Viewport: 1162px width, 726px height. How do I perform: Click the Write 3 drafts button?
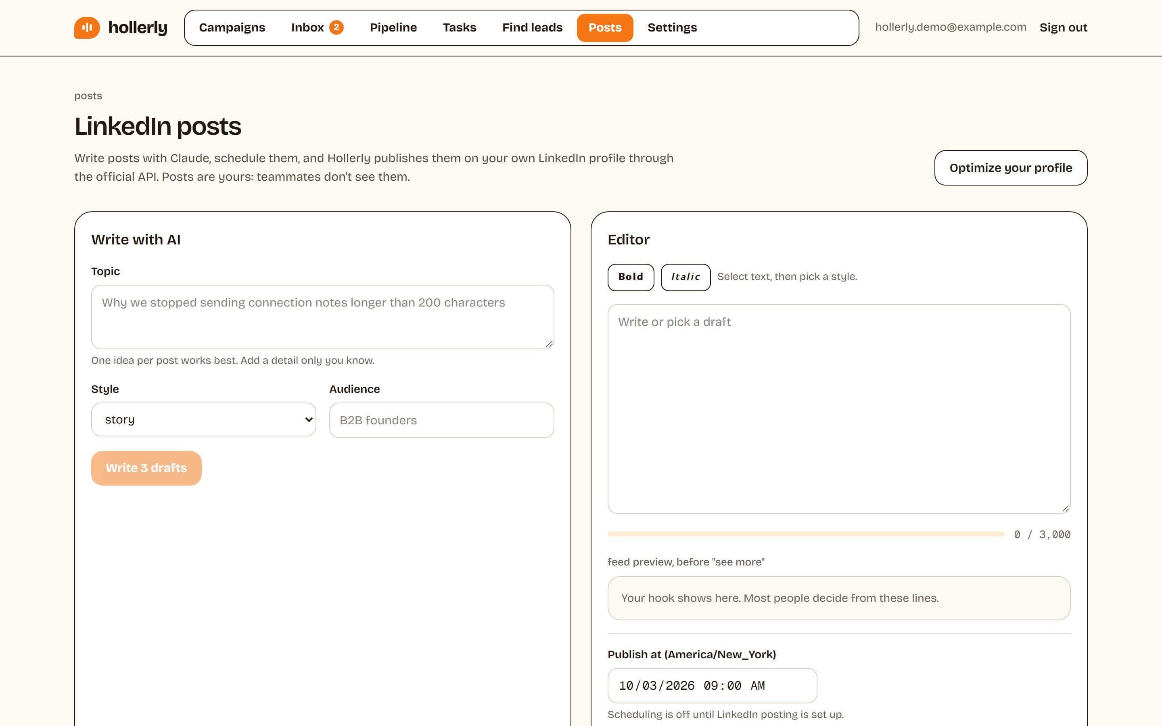click(x=146, y=468)
